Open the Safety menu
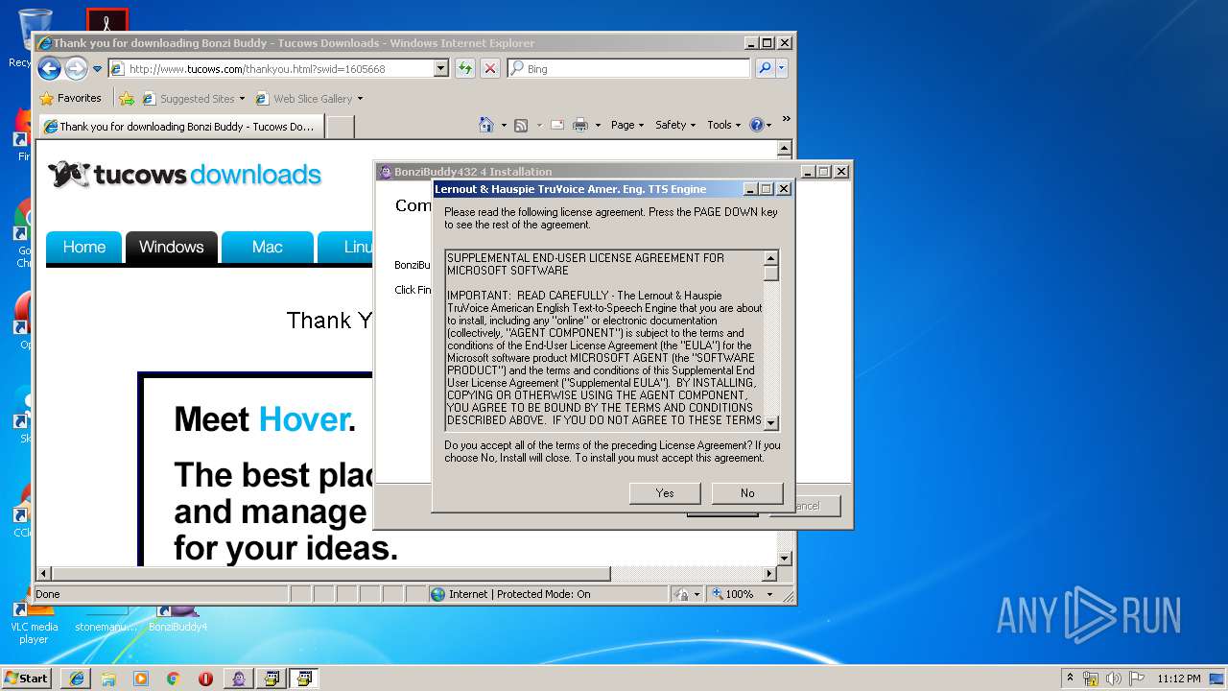 [675, 125]
